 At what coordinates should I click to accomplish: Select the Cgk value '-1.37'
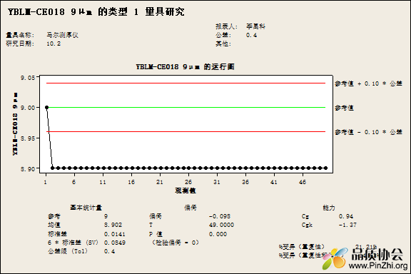tap(347, 225)
